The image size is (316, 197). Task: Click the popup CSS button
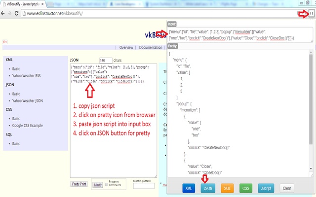246,188
